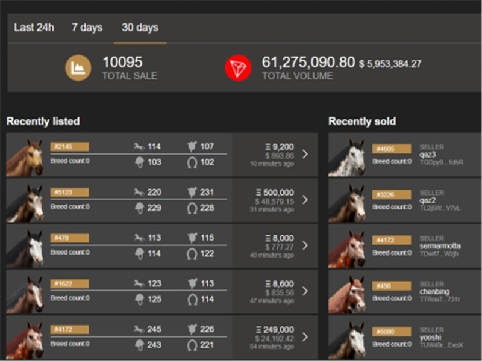Click the jockey helmet icon on listing #478
The image size is (482, 361).
139,253
